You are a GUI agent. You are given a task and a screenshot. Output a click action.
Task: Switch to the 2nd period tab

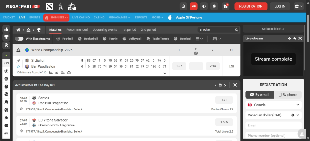pyautogui.click(x=148, y=30)
